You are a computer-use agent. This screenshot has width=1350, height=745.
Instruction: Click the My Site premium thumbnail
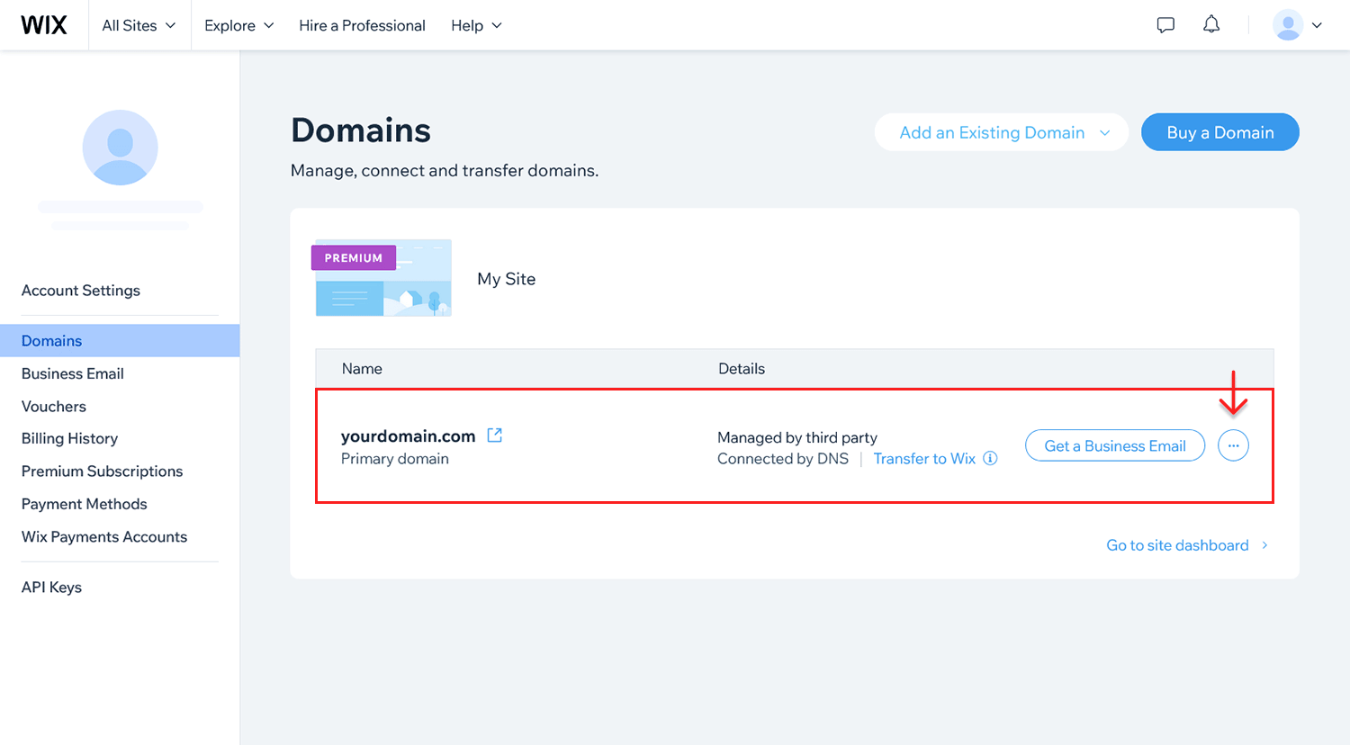tap(382, 278)
